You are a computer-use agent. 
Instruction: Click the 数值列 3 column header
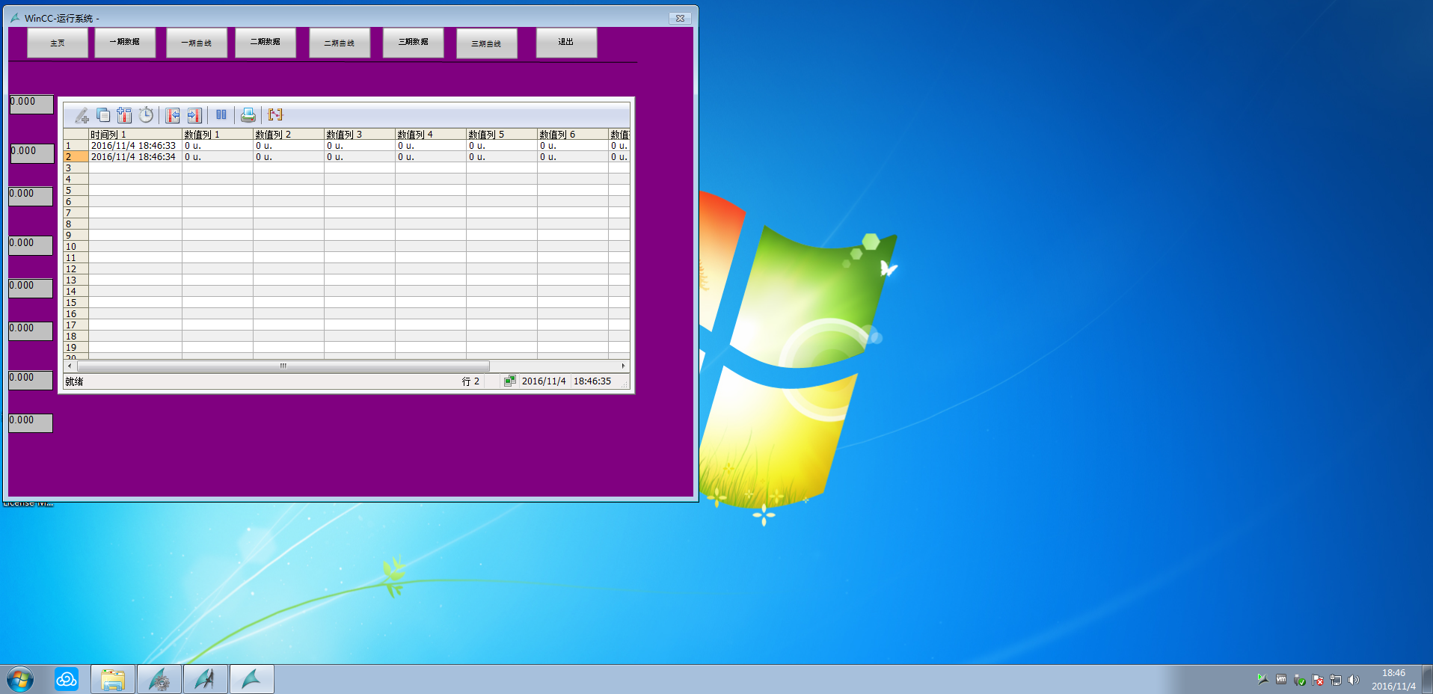(x=360, y=135)
